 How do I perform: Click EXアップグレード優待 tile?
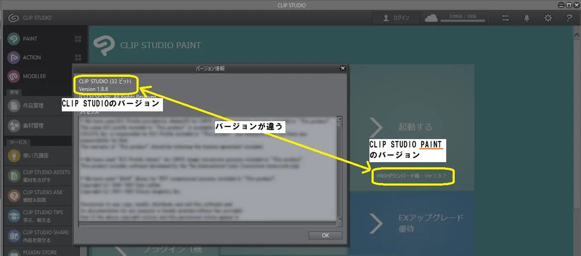coord(411,223)
